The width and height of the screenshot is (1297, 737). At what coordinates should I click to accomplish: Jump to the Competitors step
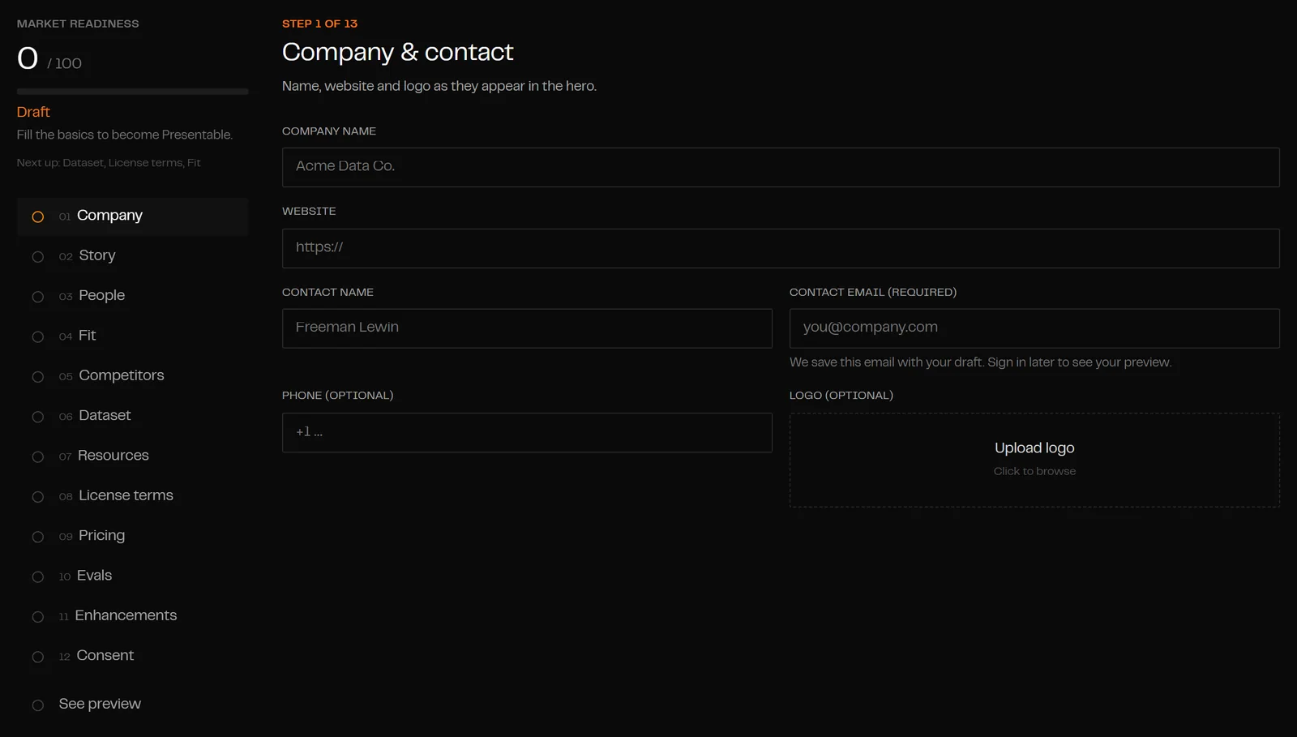click(132, 376)
